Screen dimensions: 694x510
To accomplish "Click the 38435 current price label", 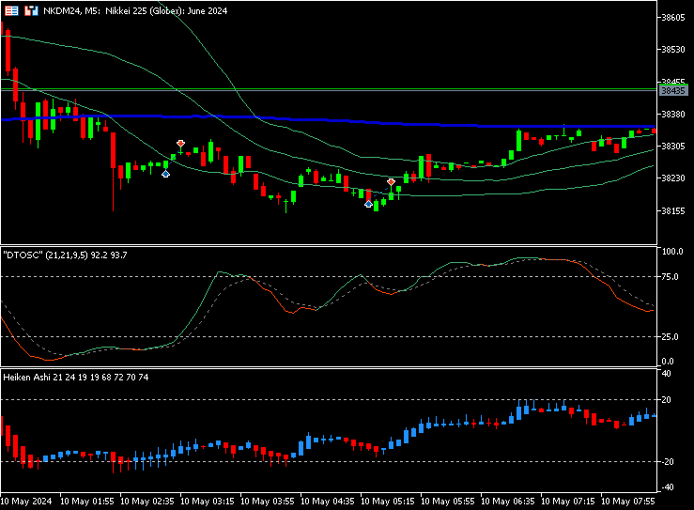I will pyautogui.click(x=672, y=91).
